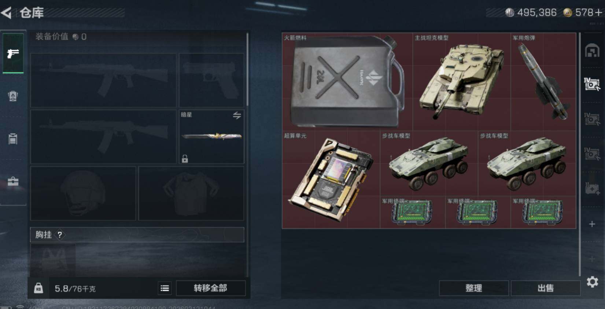Screen dimensions: 605x309
Task: Open the container tab below the backpack icon
Action: [x=13, y=139]
